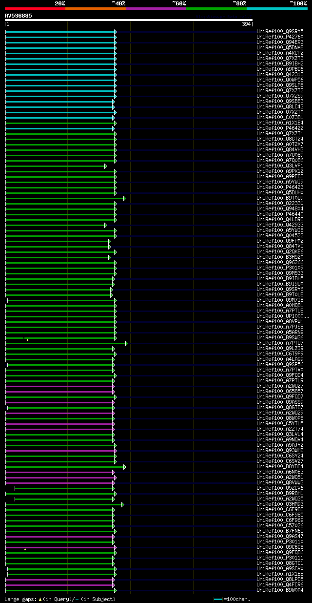
Task: Click the 394 query length marker
Action: point(246,24)
